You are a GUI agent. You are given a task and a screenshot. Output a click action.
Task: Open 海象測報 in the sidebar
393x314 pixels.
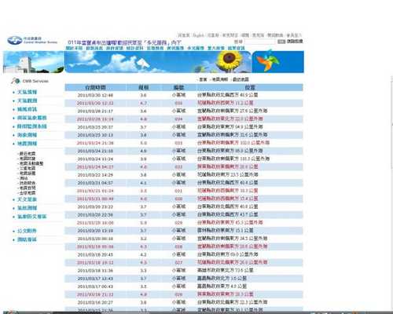[x=27, y=135]
